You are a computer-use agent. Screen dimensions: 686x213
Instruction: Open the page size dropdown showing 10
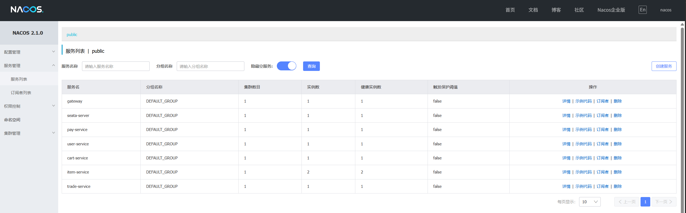pos(590,202)
